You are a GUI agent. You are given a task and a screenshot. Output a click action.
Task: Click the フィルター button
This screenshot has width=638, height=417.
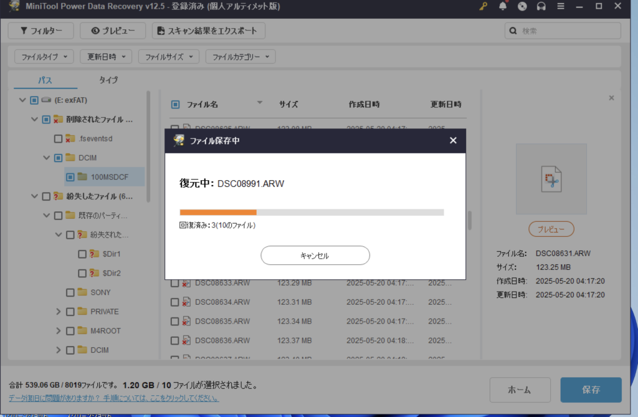40,31
